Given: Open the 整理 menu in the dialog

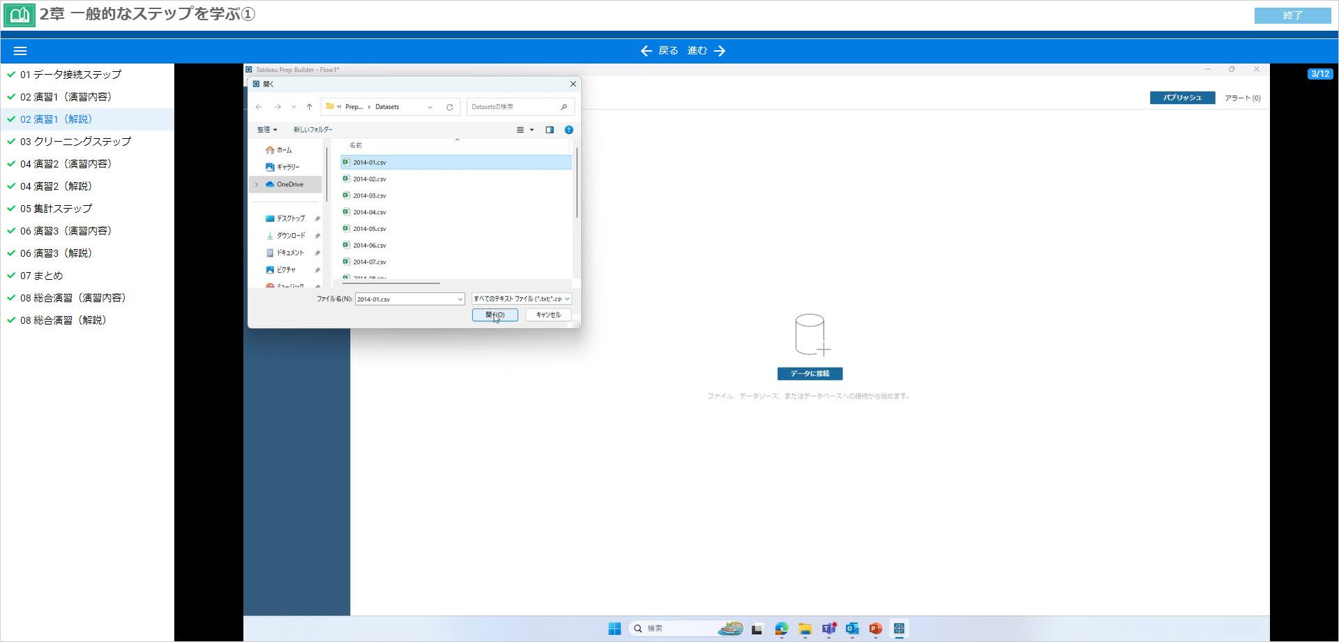Looking at the screenshot, I should [266, 130].
